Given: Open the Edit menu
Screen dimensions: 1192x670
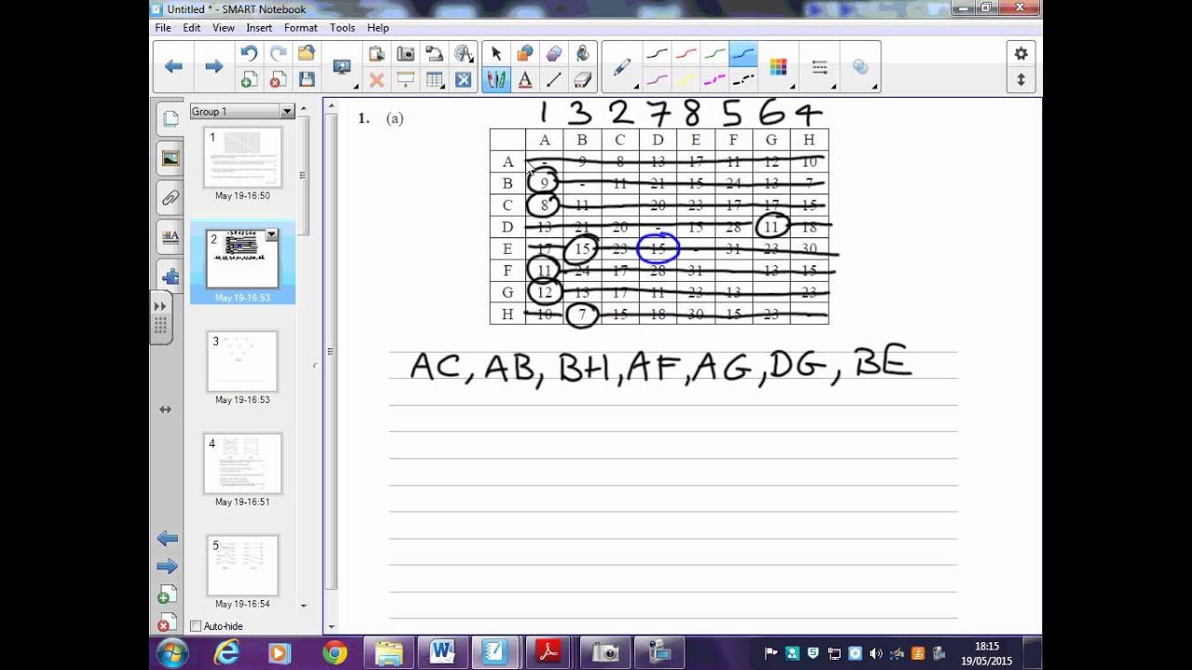Looking at the screenshot, I should [192, 28].
